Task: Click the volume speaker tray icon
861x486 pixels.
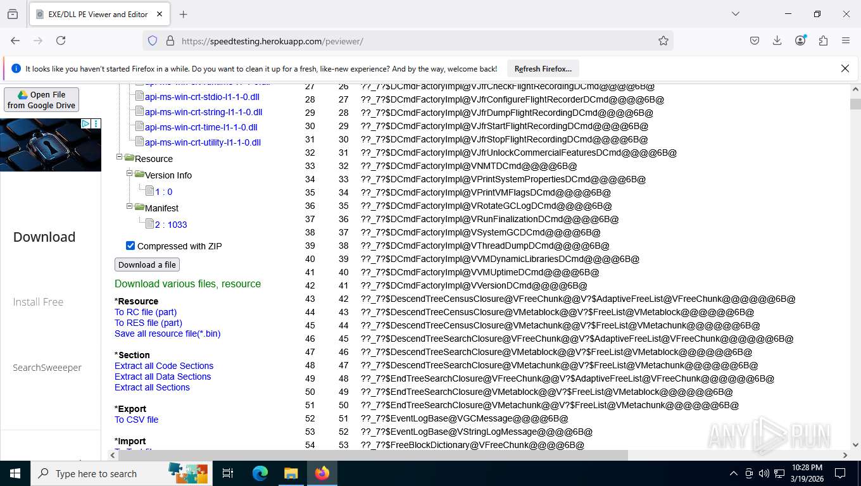Action: tap(764, 473)
